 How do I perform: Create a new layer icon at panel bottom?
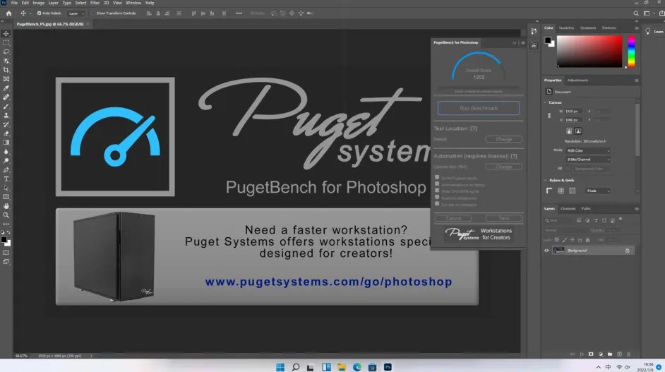pos(619,354)
